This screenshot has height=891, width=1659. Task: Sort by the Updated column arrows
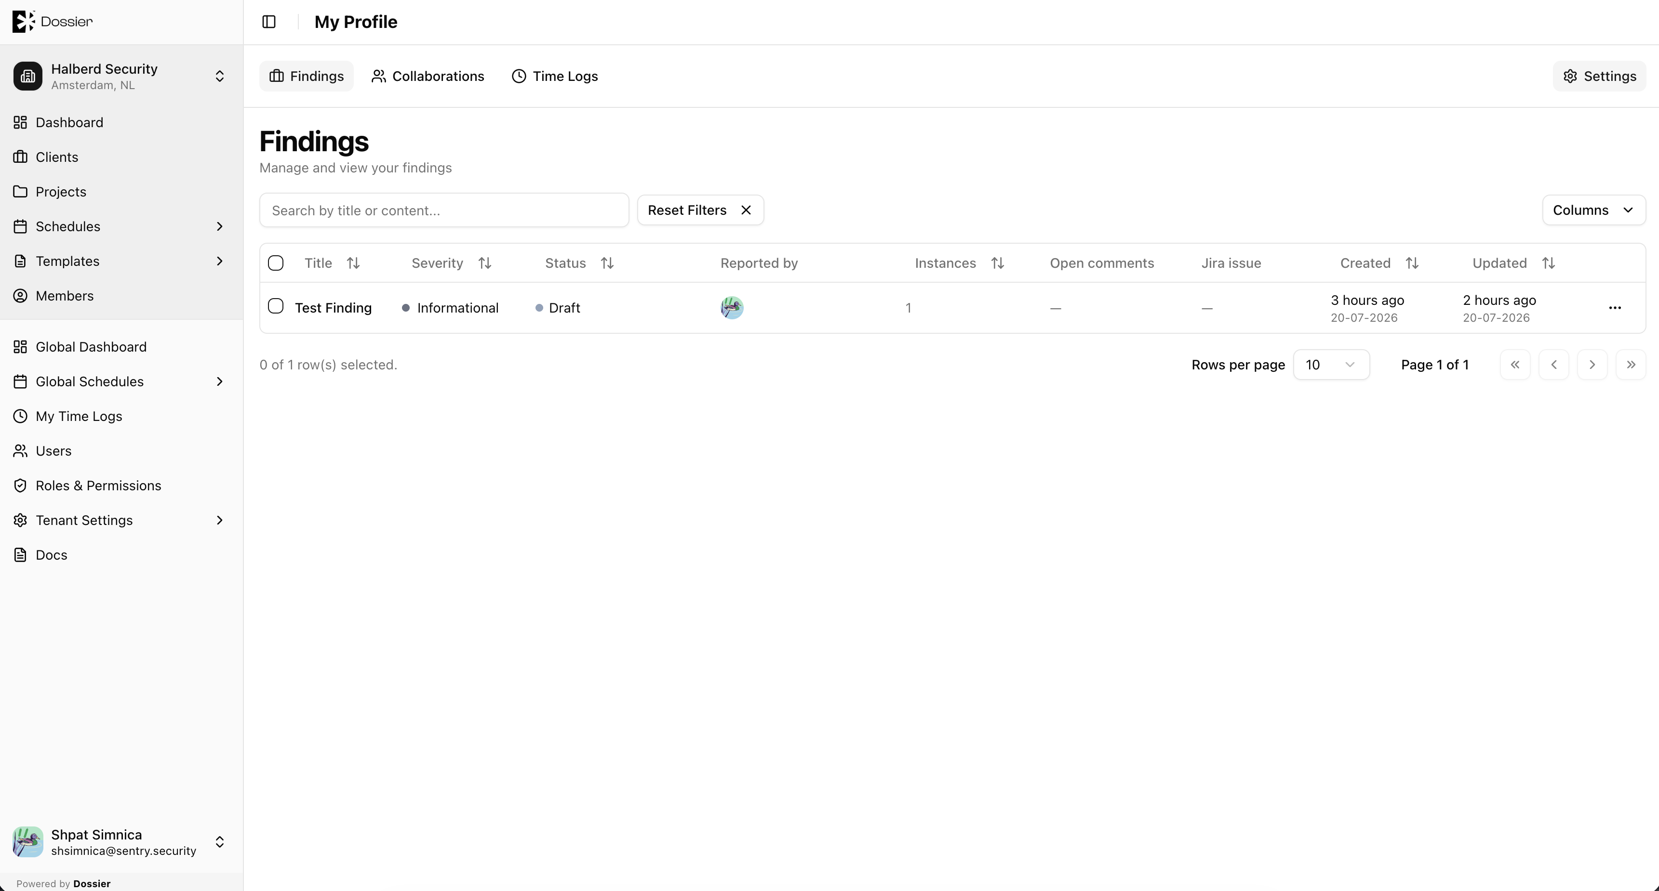point(1548,263)
